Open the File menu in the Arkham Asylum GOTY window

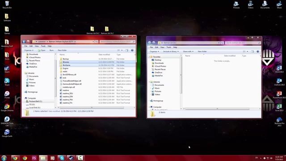pos(26,46)
